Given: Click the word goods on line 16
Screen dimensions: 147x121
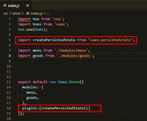Looking at the screenshot, I should click(32, 98).
